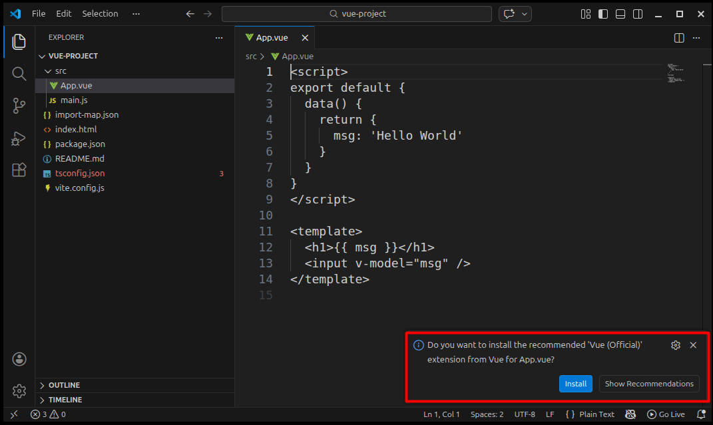Toggle the secondary side bar
713x425 pixels.
pos(638,14)
